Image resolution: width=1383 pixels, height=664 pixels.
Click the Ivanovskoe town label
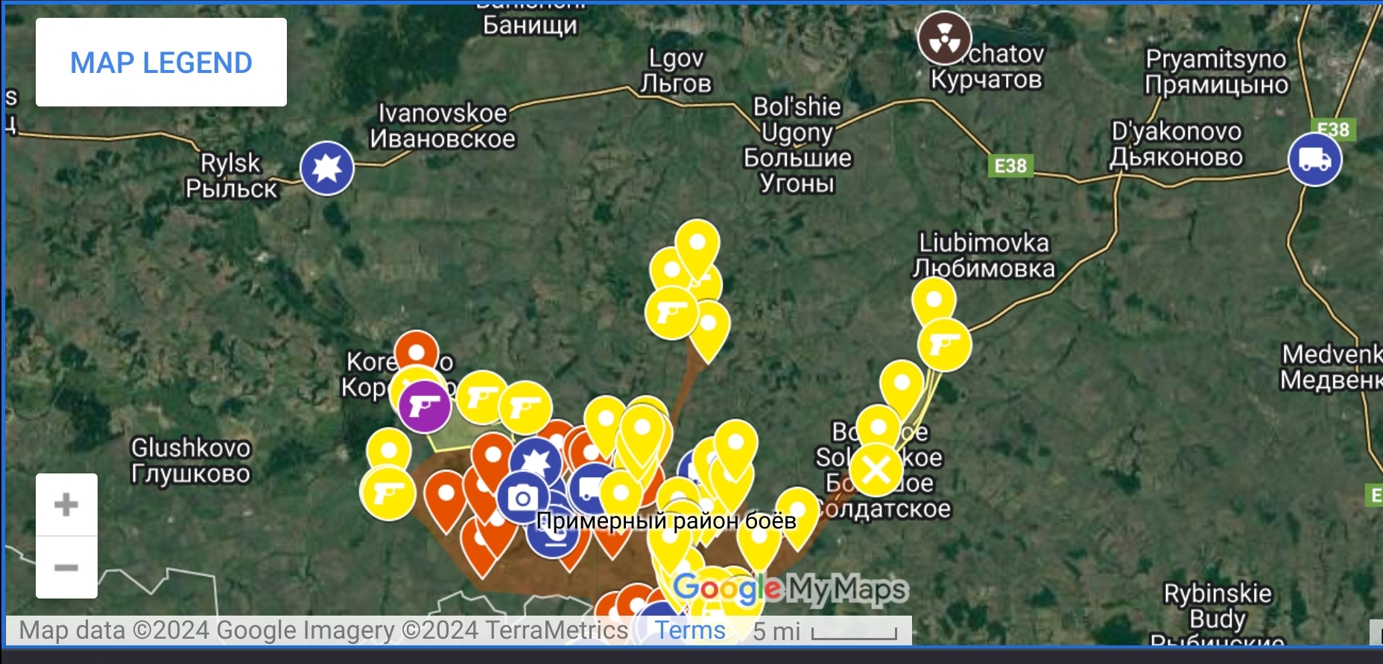[443, 126]
